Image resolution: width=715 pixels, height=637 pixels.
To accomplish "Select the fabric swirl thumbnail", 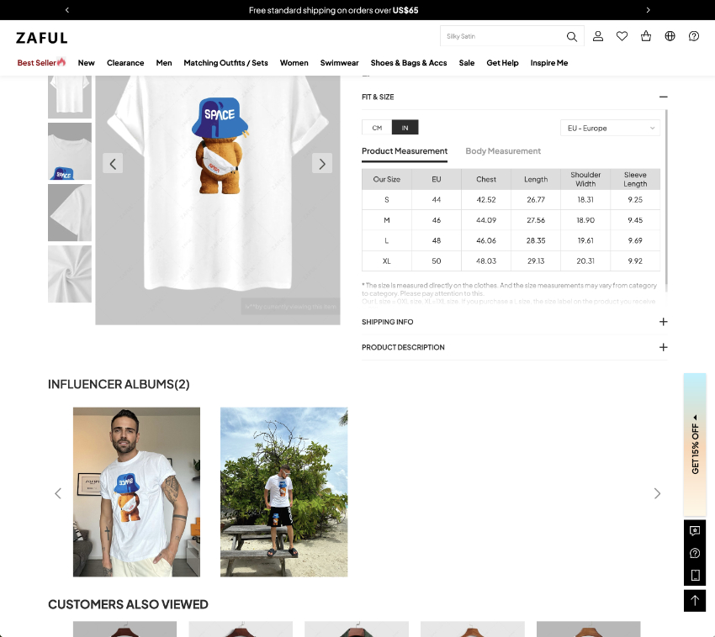I will coord(70,274).
